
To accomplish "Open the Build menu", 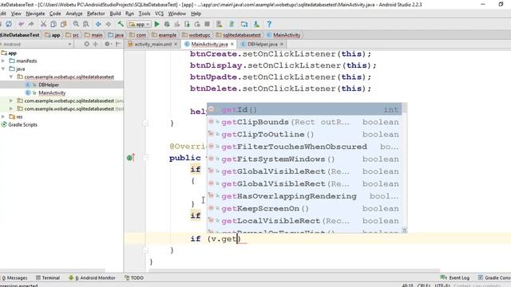I will [115, 14].
